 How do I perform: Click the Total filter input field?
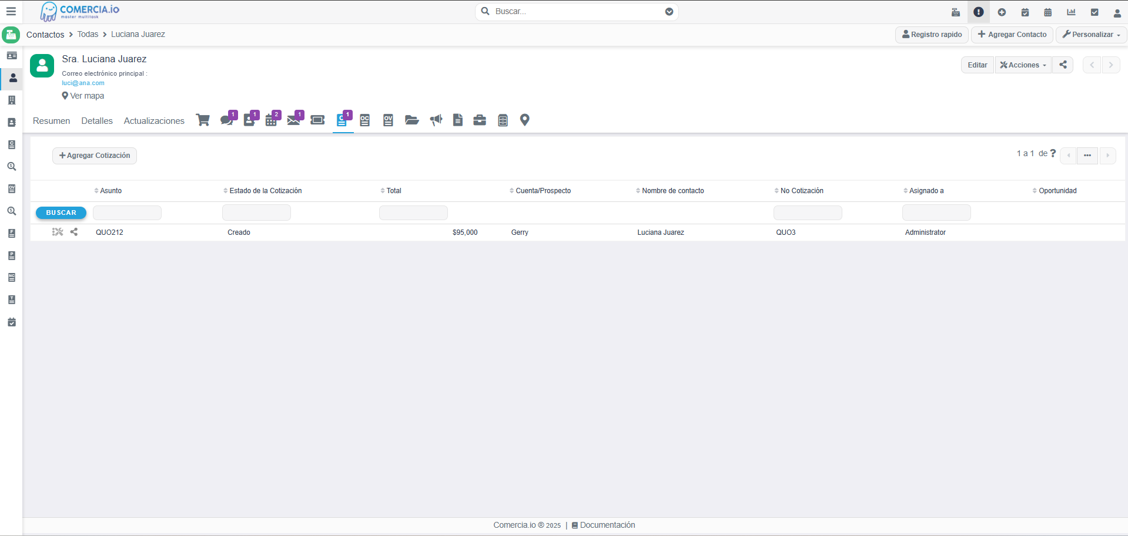tap(413, 213)
